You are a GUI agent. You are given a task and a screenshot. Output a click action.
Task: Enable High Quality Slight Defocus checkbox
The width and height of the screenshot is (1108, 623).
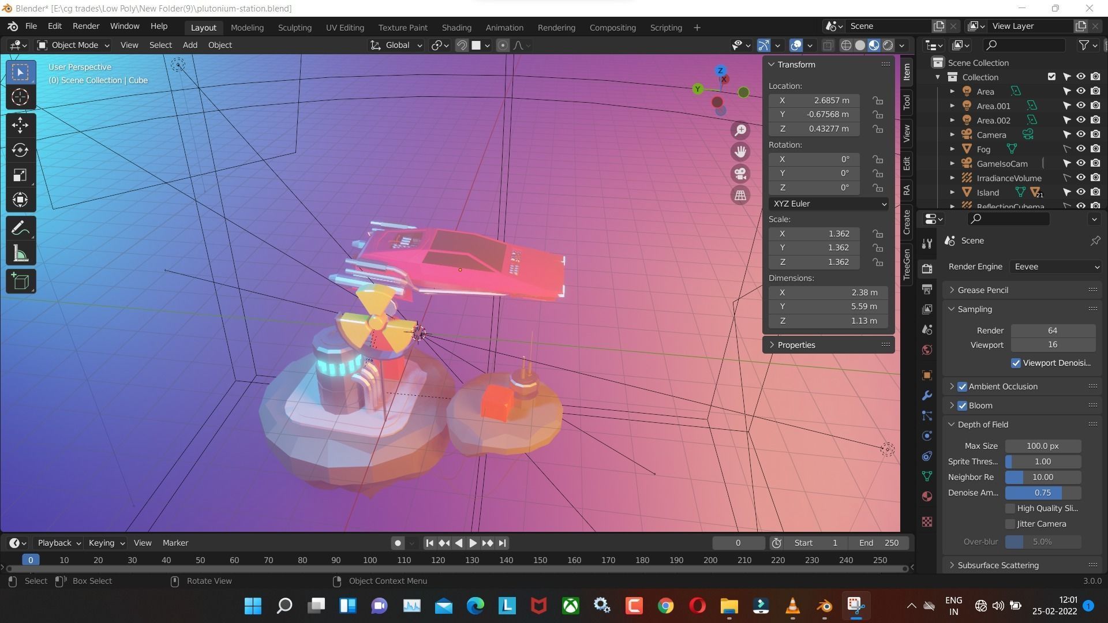1010,508
